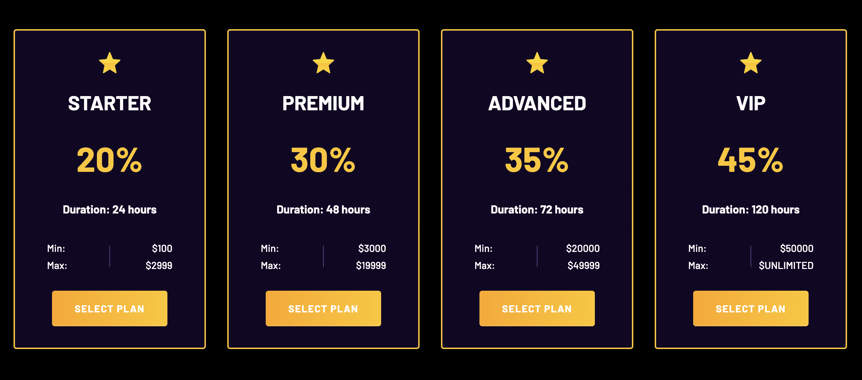Select the Premium plan button
The width and height of the screenshot is (862, 380).
click(x=323, y=308)
